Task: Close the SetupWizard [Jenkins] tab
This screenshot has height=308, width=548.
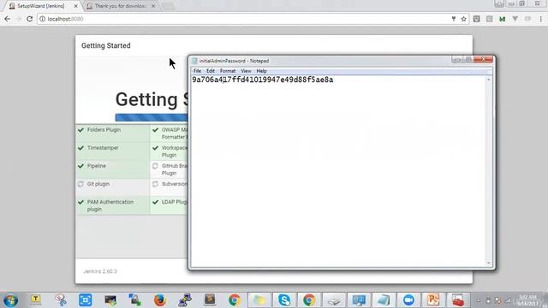Action: coord(75,6)
